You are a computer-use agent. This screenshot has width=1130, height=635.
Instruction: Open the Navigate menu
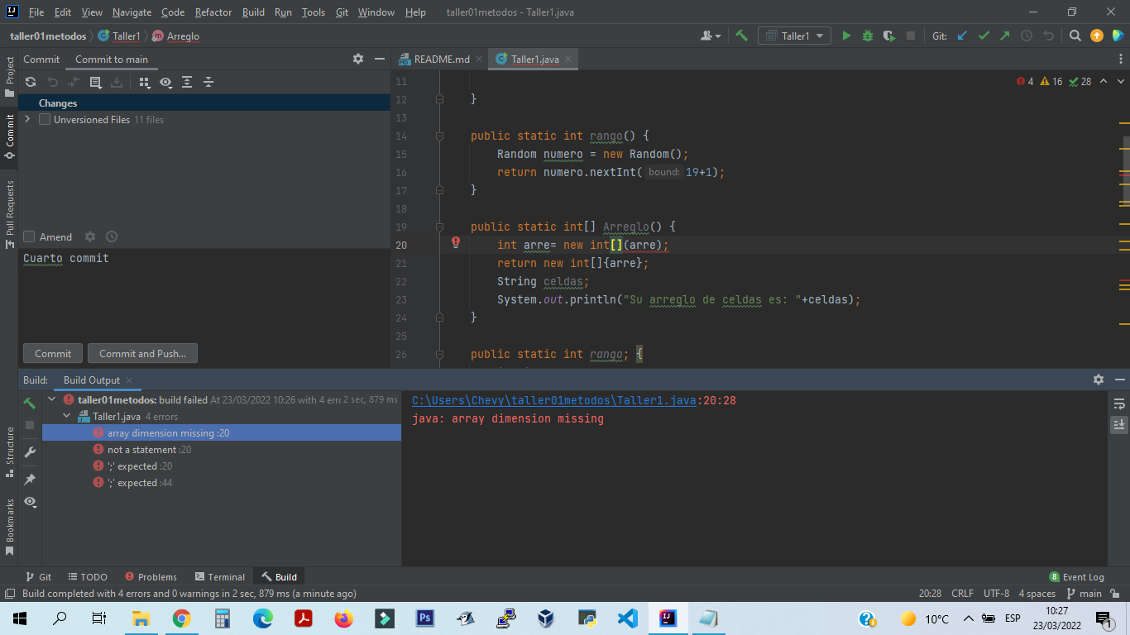pos(132,12)
